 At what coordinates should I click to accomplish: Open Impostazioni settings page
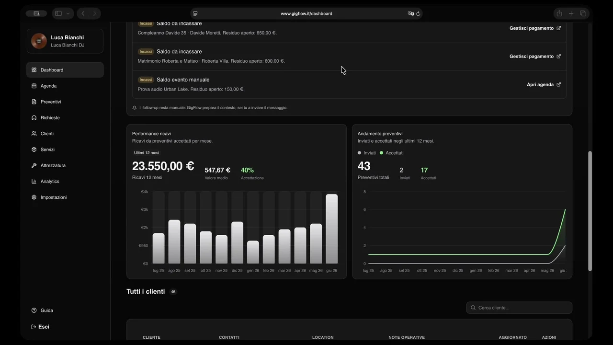click(65, 197)
